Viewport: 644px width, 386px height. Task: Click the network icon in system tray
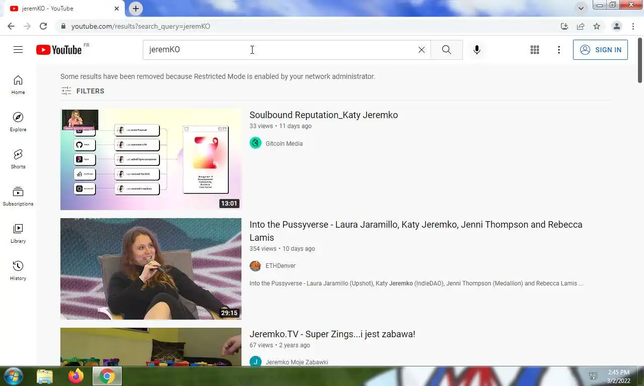(593, 376)
